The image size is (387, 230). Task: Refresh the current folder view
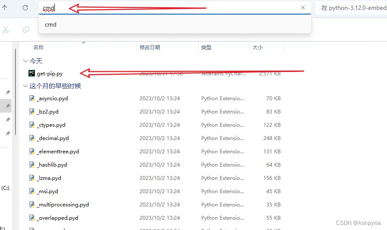tap(25, 8)
